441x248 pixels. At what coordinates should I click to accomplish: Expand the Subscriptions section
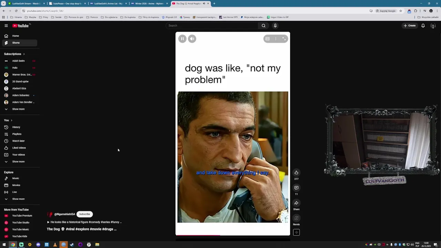tap(14, 54)
